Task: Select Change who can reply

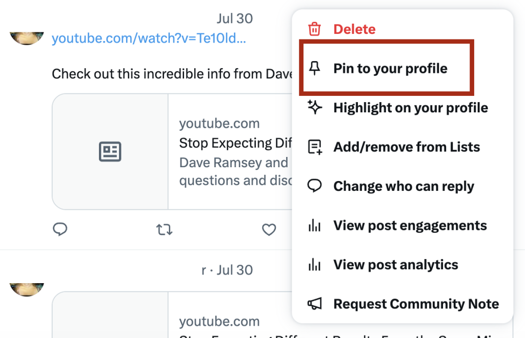Action: (403, 186)
